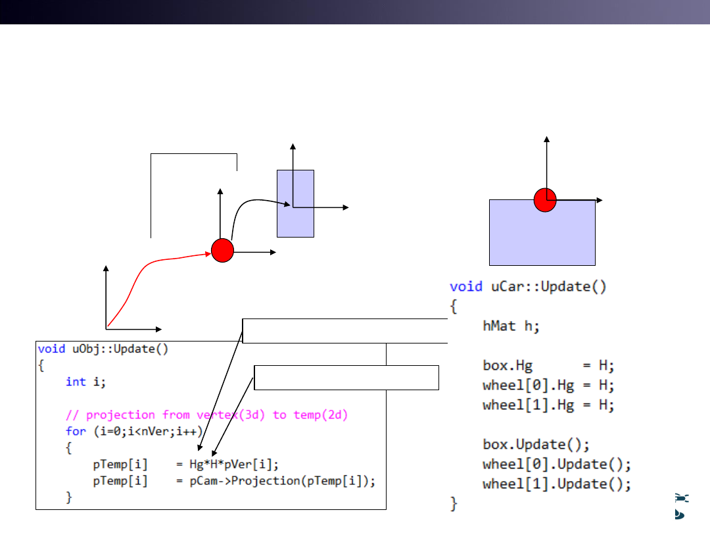Click the 'wheel[0].Hg = H;' line
Image resolution: width=710 pixels, height=533 pixels.
[x=548, y=385]
